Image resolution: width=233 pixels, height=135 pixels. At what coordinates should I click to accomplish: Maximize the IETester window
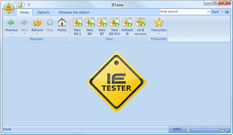[215, 3]
